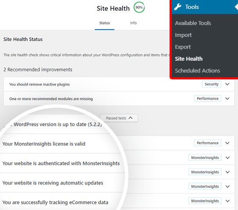Click 'You should remove inactive plugins'
238x210 pixels.
click(x=40, y=84)
